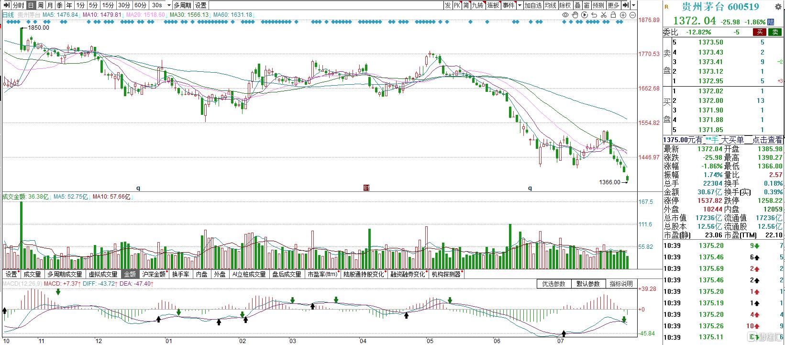The width and height of the screenshot is (785, 345).
Task: Open the 多周期 multi-period view
Action: [x=182, y=5]
